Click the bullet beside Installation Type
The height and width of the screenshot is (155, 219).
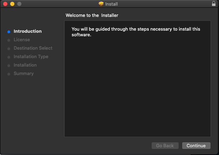coord(9,57)
